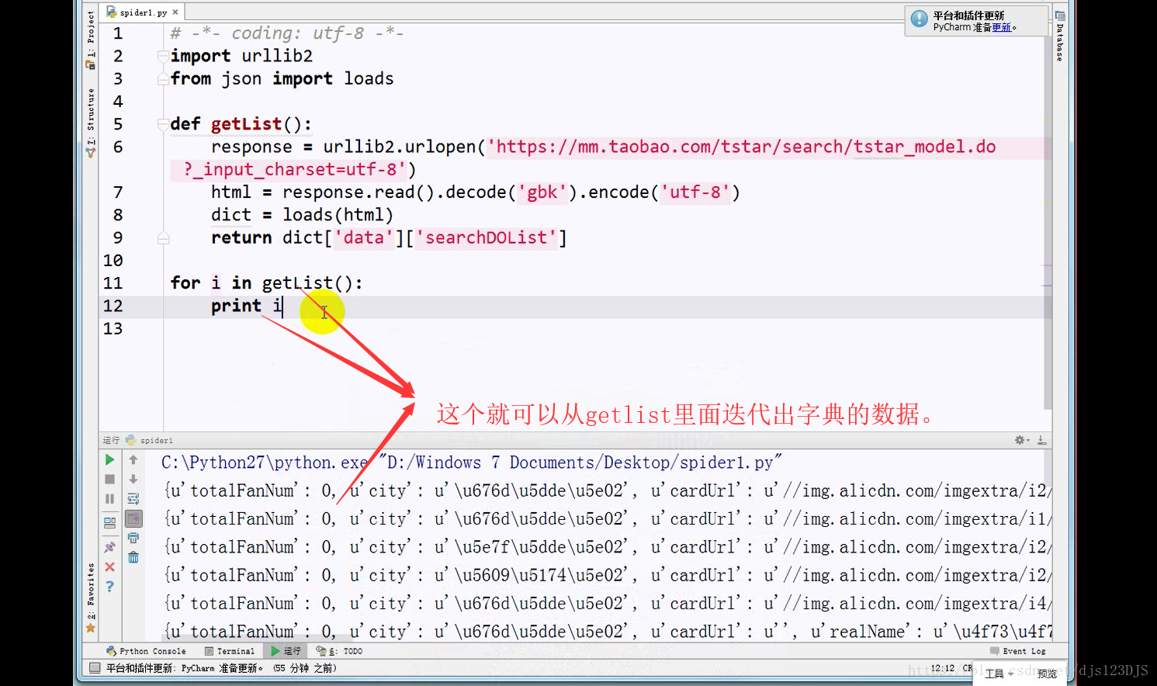
Task: Click the 更新 update link in the notification
Action: pos(1001,27)
